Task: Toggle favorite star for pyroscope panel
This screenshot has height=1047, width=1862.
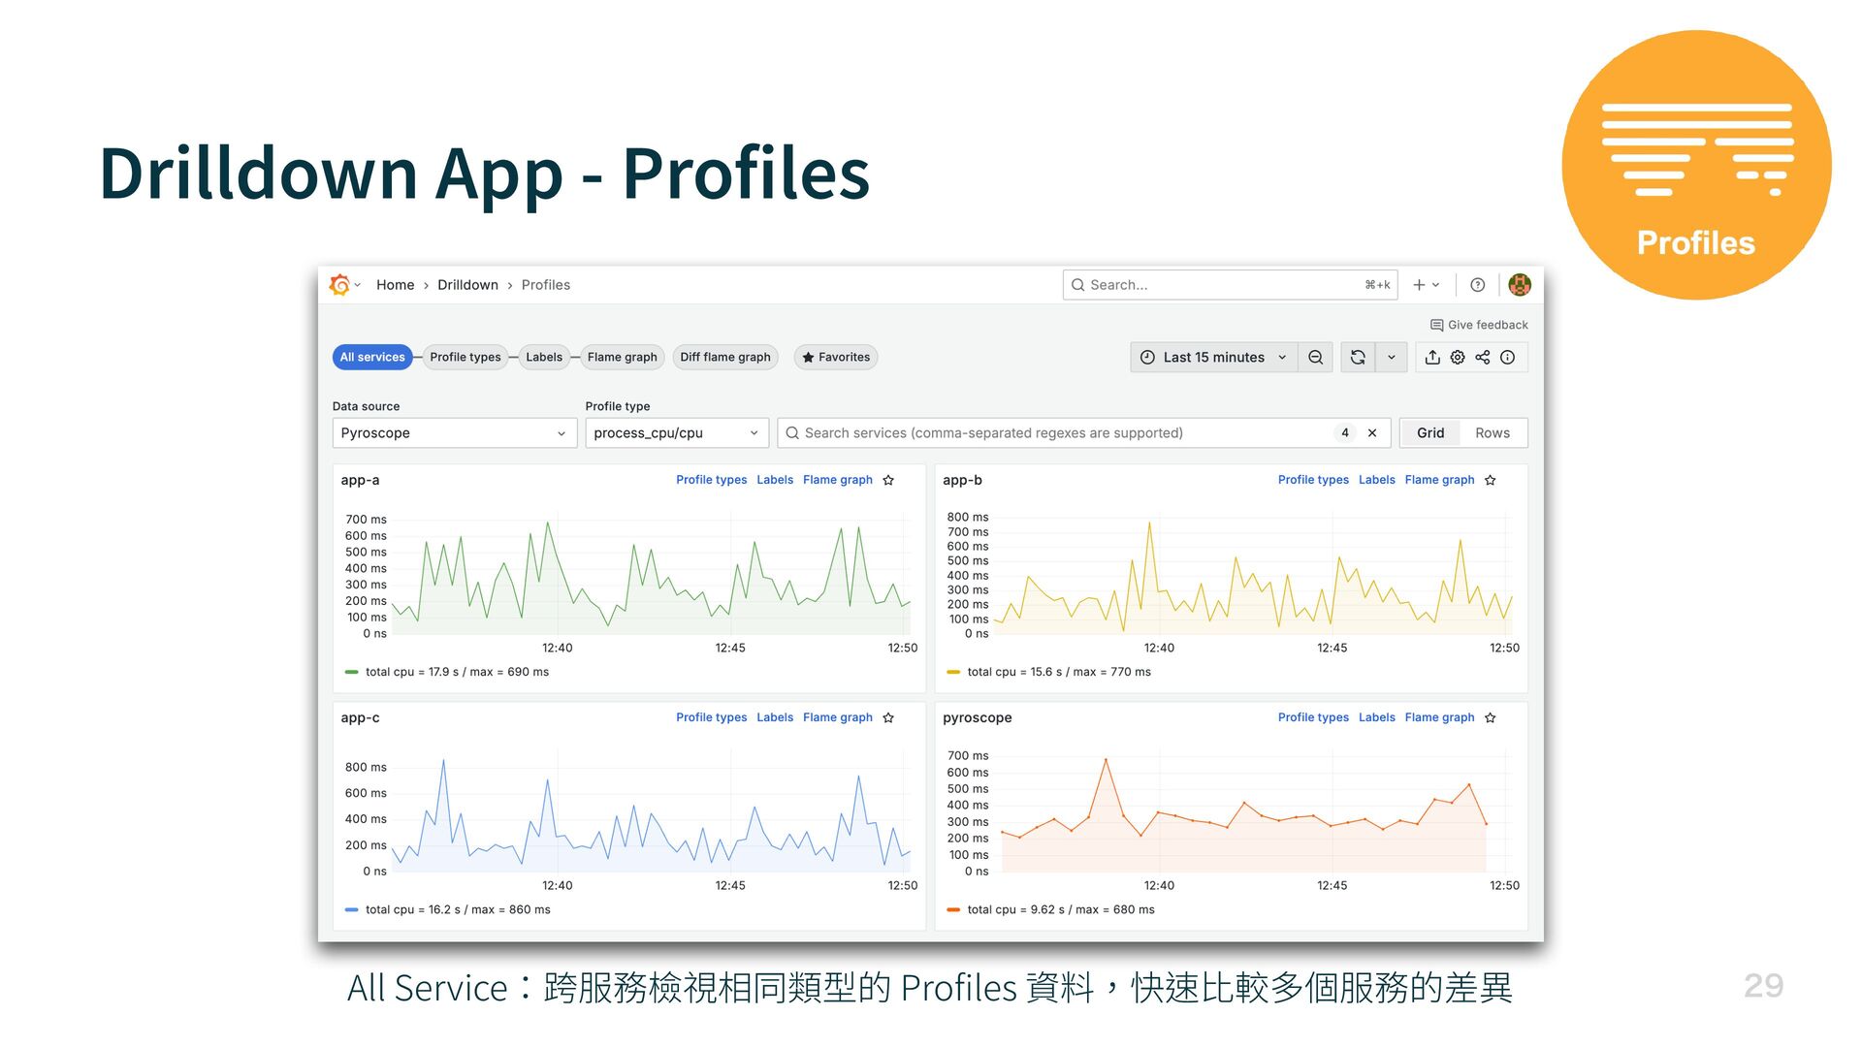Action: click(1491, 718)
